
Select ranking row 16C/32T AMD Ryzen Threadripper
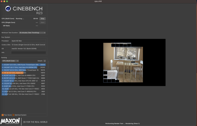coord(24,70)
